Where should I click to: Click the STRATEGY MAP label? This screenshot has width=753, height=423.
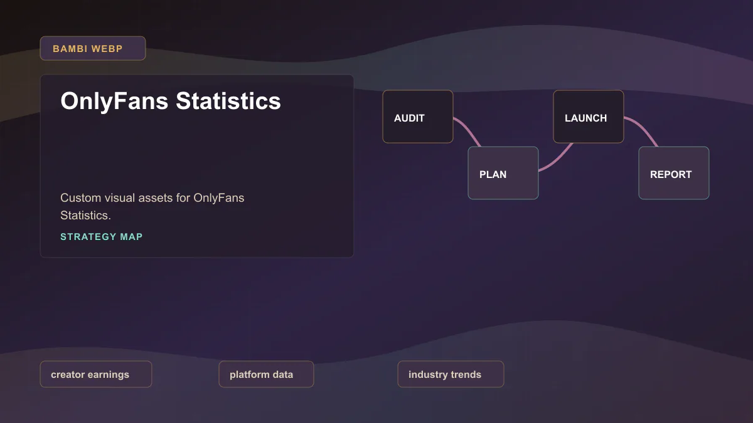[102, 237]
